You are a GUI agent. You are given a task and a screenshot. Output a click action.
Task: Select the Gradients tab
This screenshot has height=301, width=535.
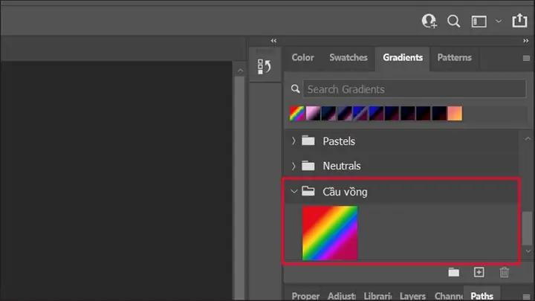click(x=403, y=57)
